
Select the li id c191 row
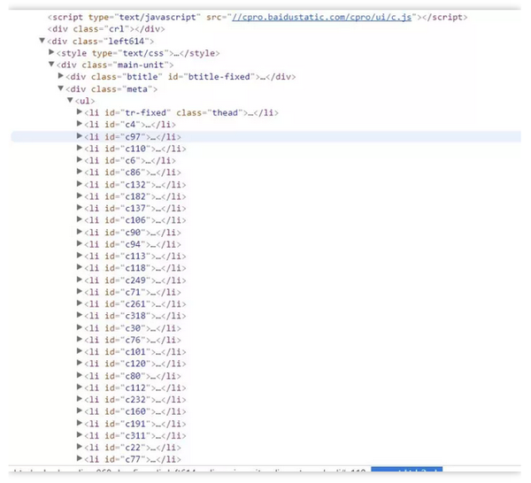pos(135,424)
